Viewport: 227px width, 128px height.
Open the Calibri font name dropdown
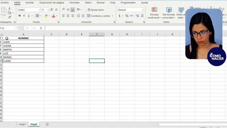pyautogui.click(x=39, y=10)
